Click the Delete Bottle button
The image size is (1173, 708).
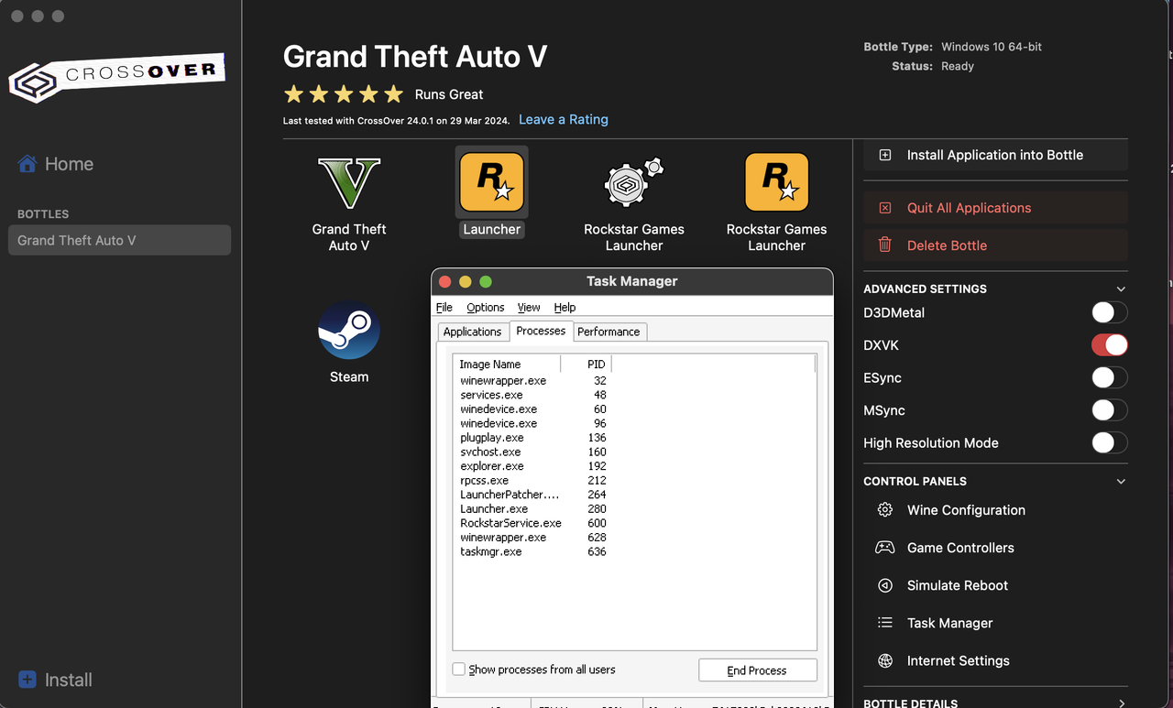[995, 245]
